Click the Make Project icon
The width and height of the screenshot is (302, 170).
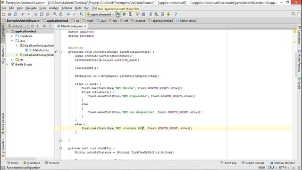click(81, 14)
